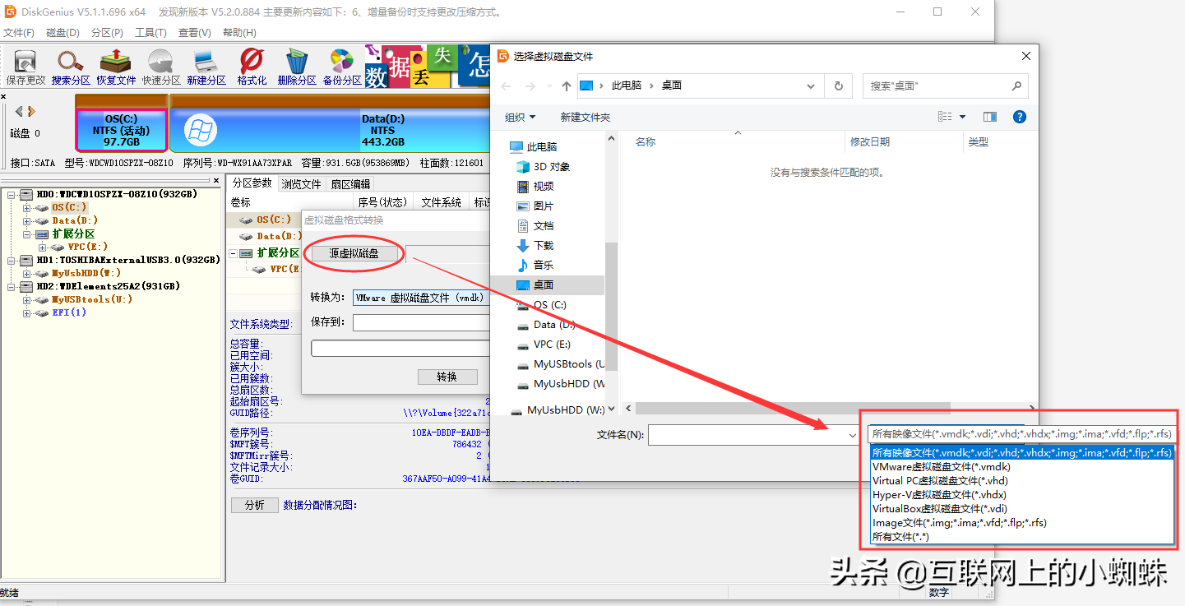Screen dimensions: 1185x606
Task: Select VPC (E:) drive in navigation pane
Action: click(x=544, y=344)
